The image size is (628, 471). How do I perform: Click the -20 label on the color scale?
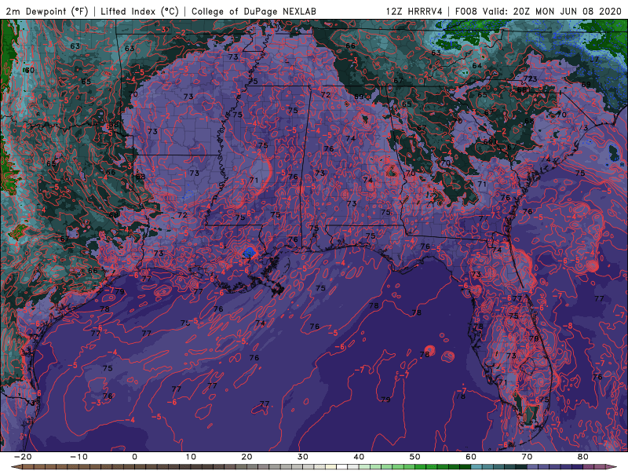click(23, 457)
